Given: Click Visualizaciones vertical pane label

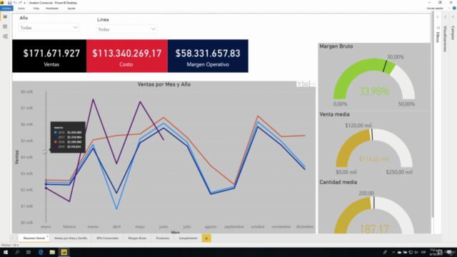Looking at the screenshot, I should pos(445,39).
